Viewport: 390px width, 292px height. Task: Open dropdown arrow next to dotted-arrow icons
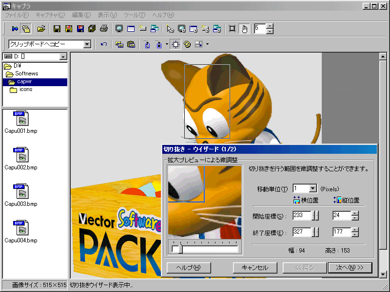167,44
